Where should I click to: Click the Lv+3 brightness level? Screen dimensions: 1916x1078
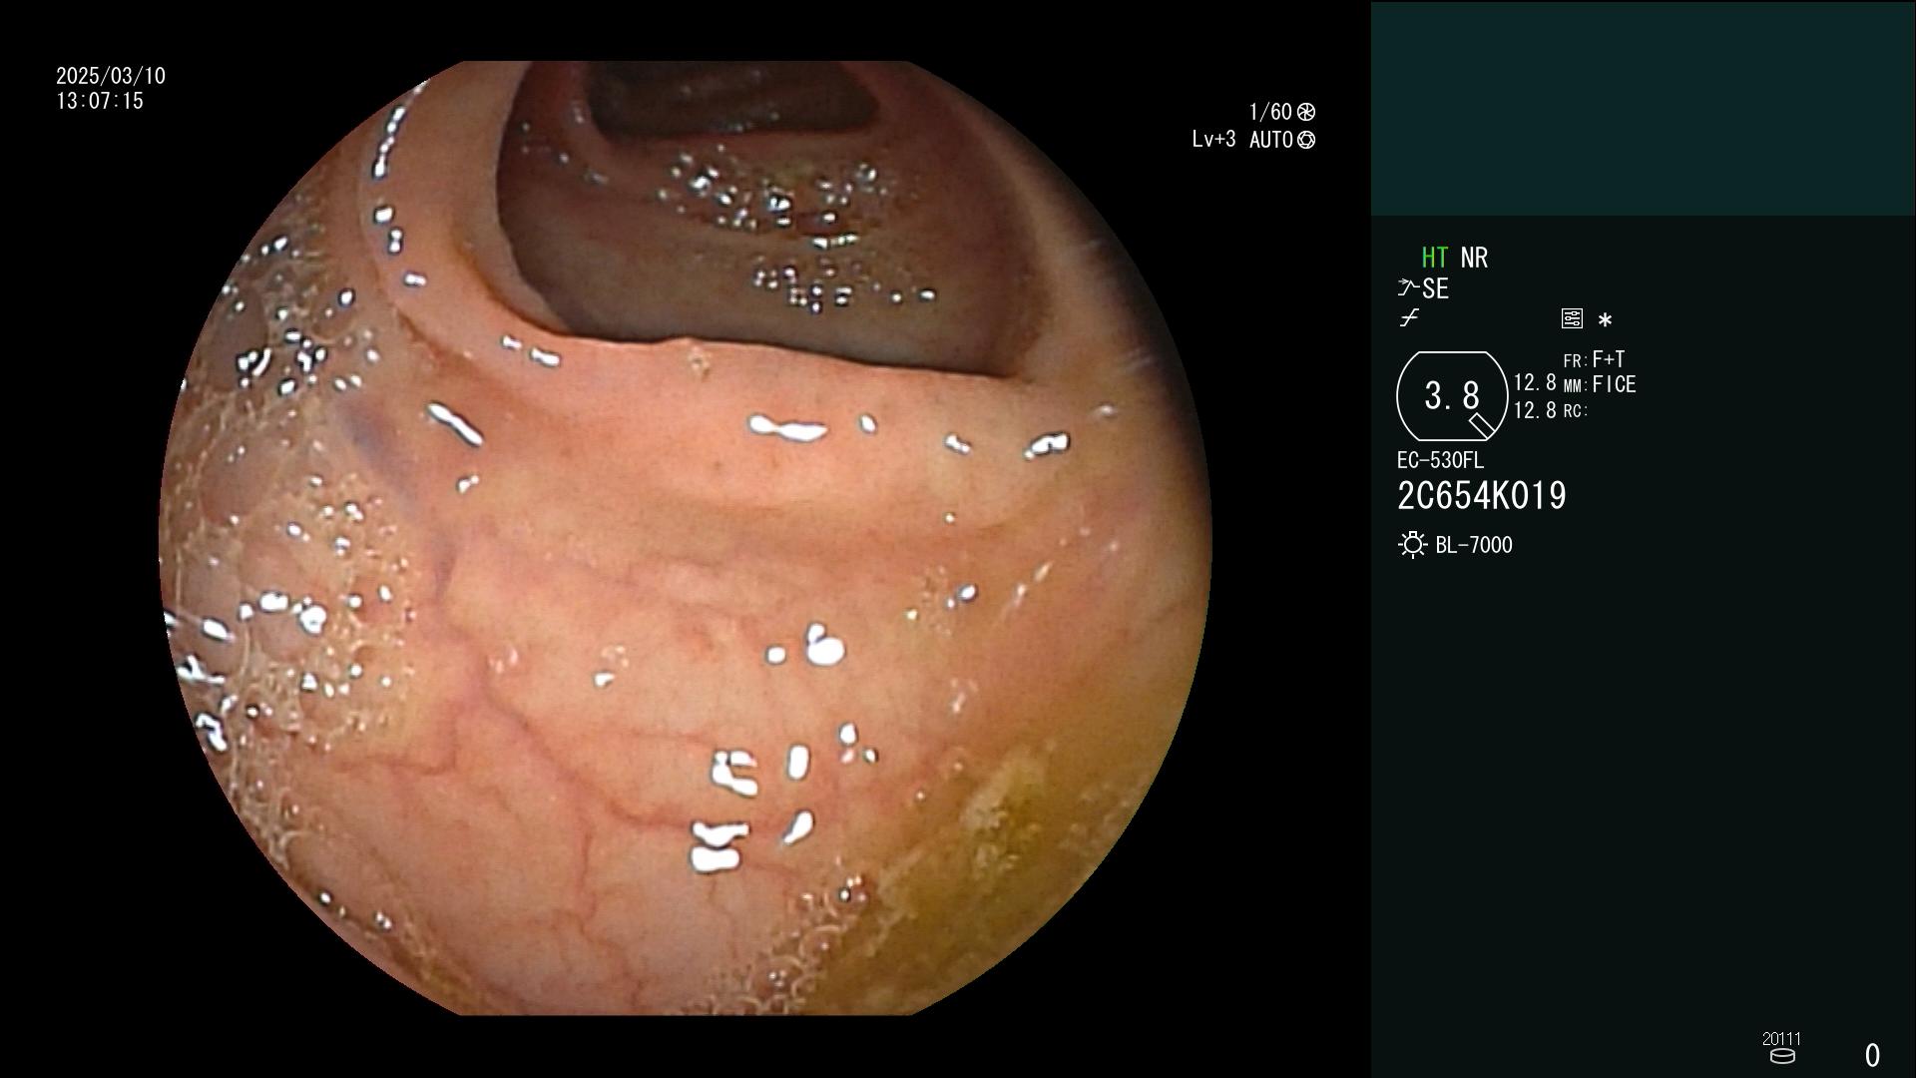tap(1213, 140)
